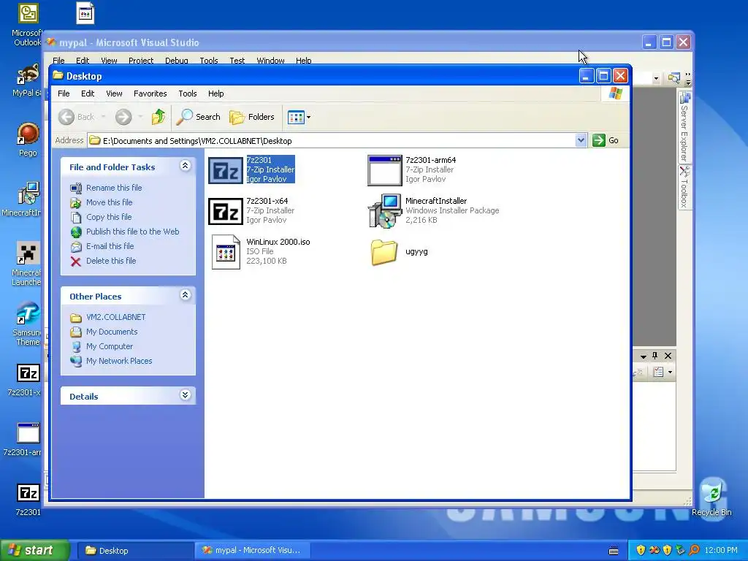Click Copy this file link

click(109, 216)
